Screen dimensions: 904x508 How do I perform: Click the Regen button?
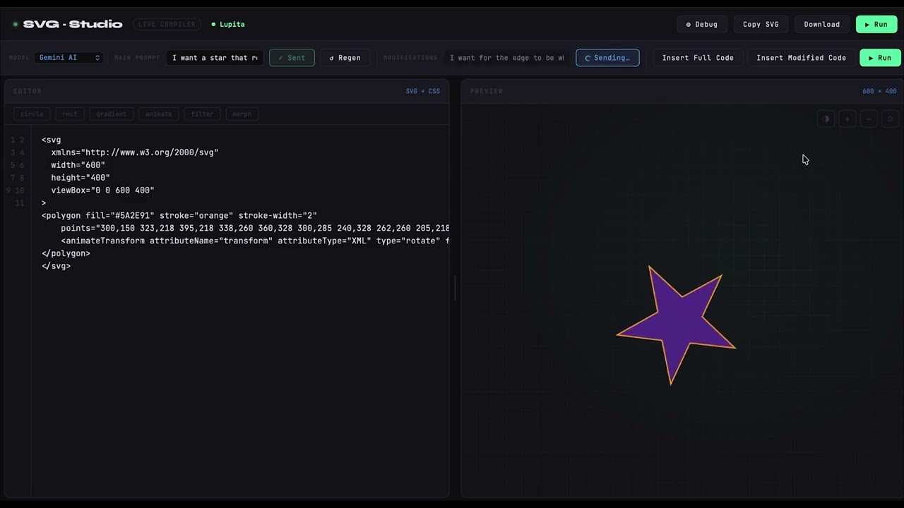[345, 58]
